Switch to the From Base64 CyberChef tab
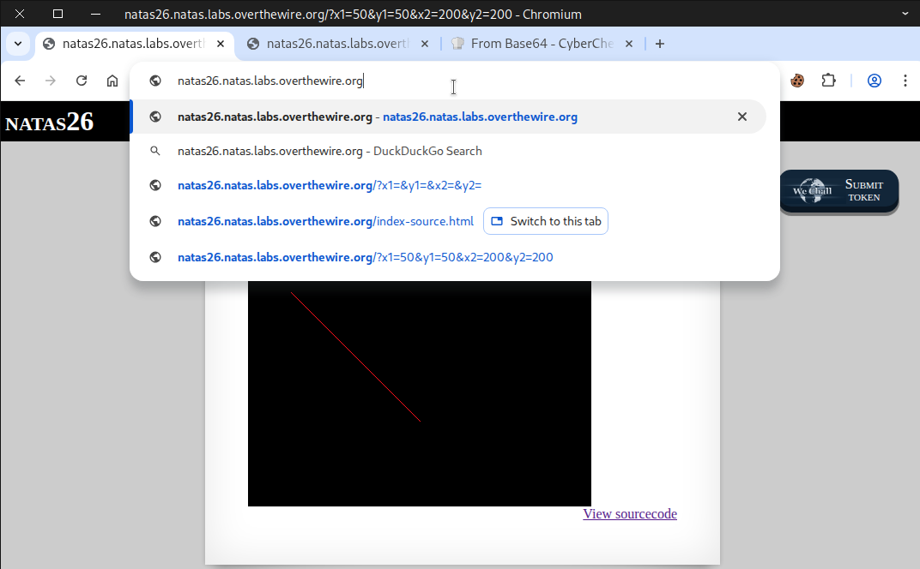920x569 pixels. (x=541, y=44)
